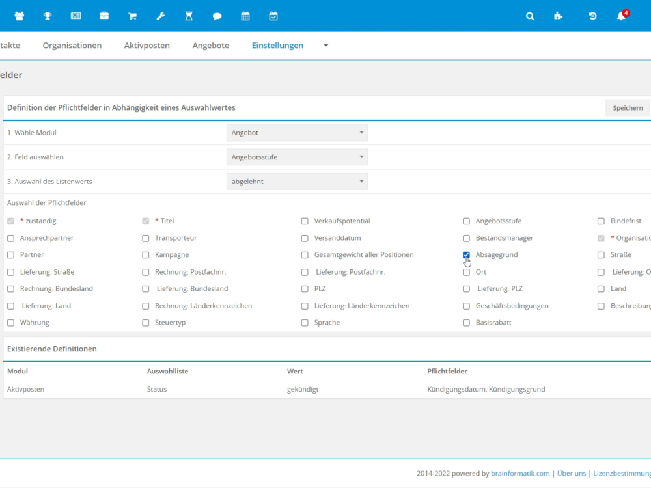Open the Wähle Modul dropdown showing Angebot
This screenshot has width=651, height=488.
pyautogui.click(x=297, y=133)
